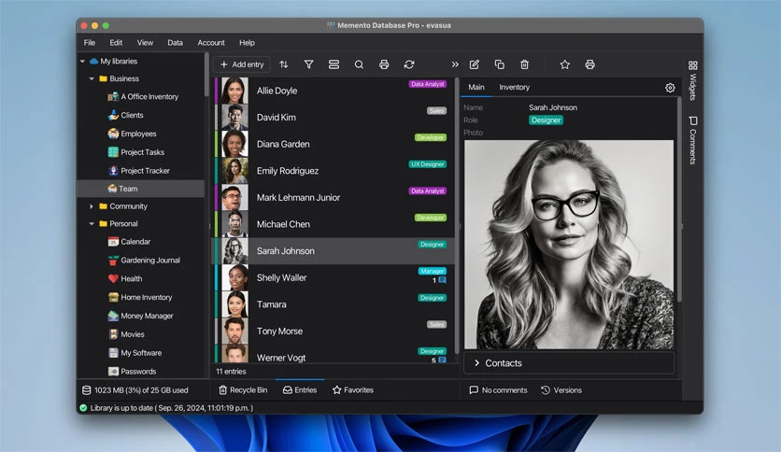
Task: Open the filter funnel icon
Action: point(309,64)
